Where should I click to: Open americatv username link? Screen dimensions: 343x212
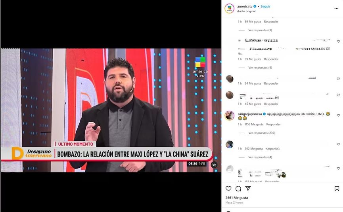coord(245,6)
